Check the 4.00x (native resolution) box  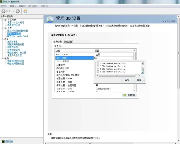98,72
